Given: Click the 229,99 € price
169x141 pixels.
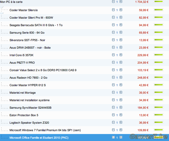Looking at the screenshot, I should [143, 55].
